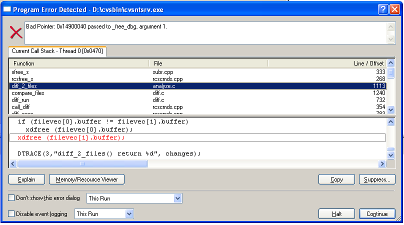Click the title bar Help question-mark icon

tap(383, 9)
